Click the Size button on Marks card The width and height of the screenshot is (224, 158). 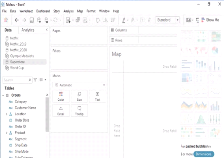[79, 96]
